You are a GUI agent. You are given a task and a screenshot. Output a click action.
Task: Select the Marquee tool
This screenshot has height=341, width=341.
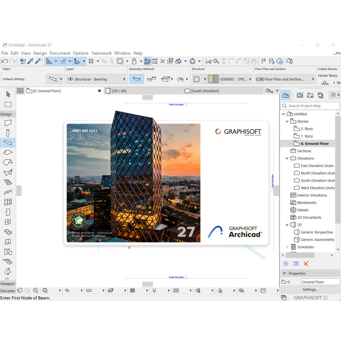8,104
